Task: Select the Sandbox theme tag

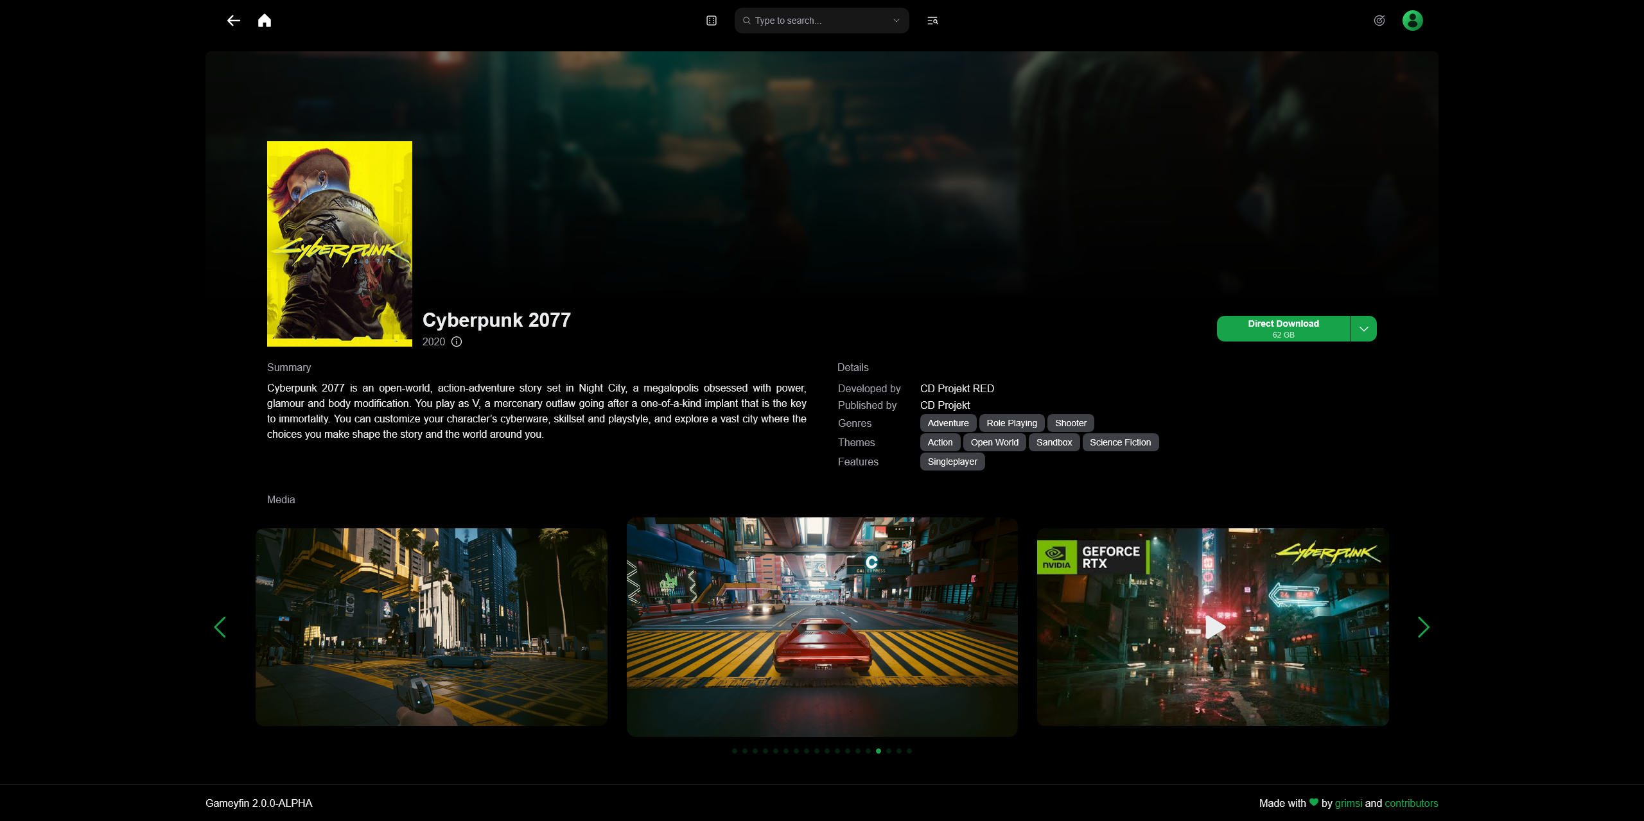Action: (1054, 442)
